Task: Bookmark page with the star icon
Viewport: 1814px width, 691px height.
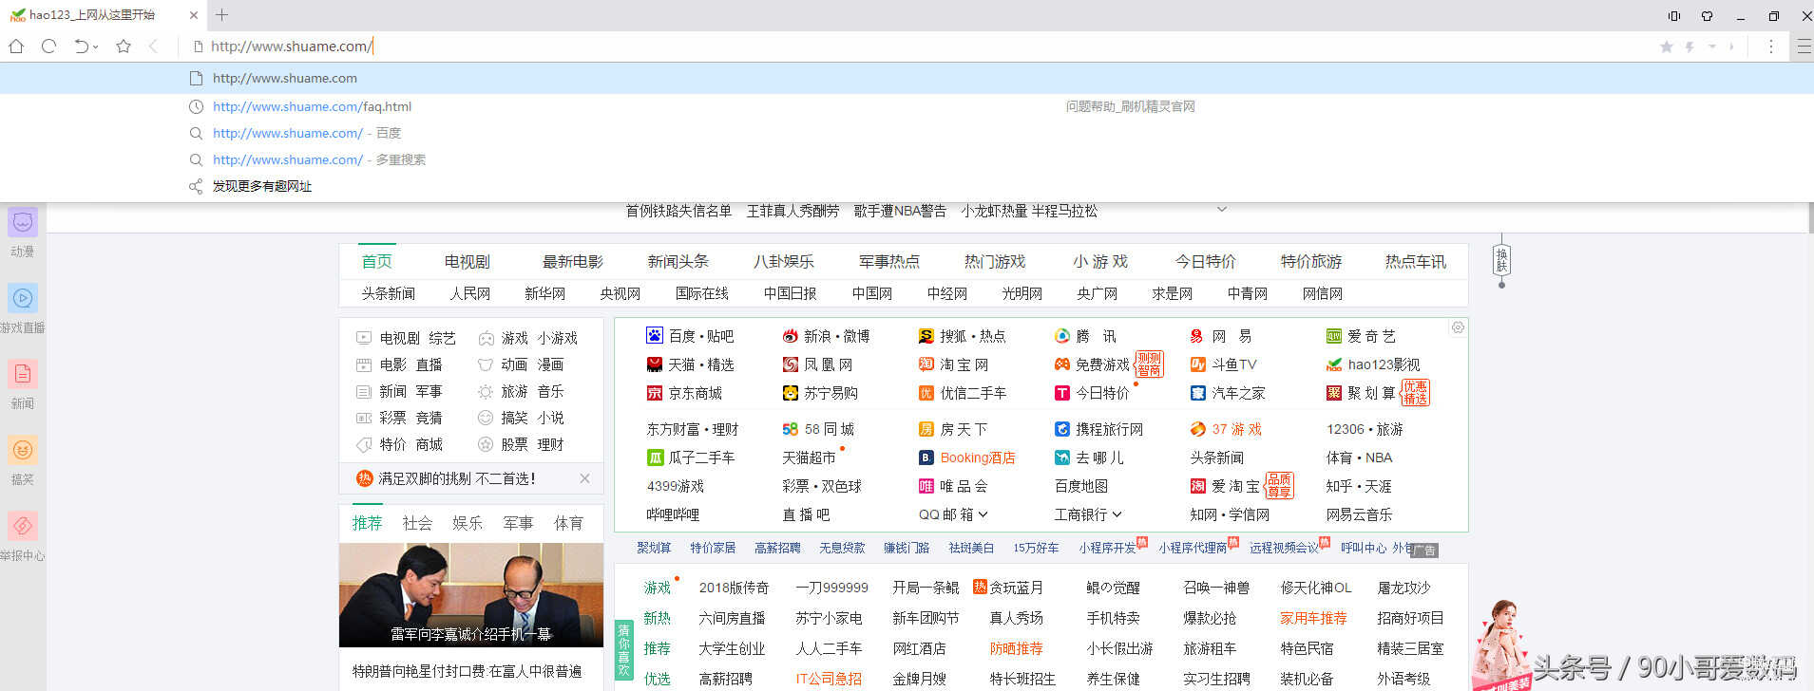Action: coord(124,46)
